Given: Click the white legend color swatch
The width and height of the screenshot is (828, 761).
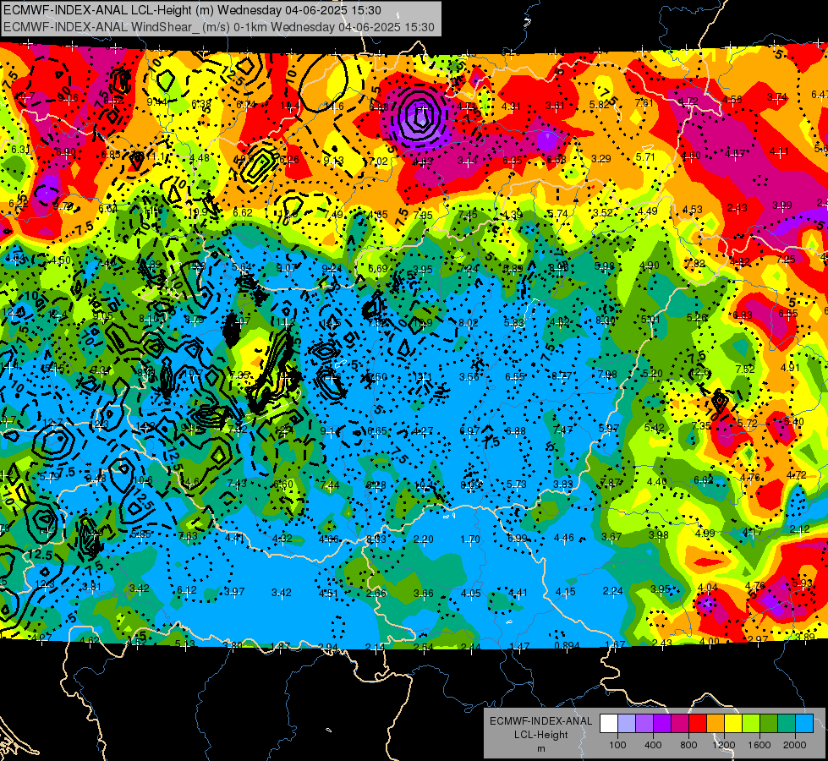Looking at the screenshot, I should click(609, 724).
